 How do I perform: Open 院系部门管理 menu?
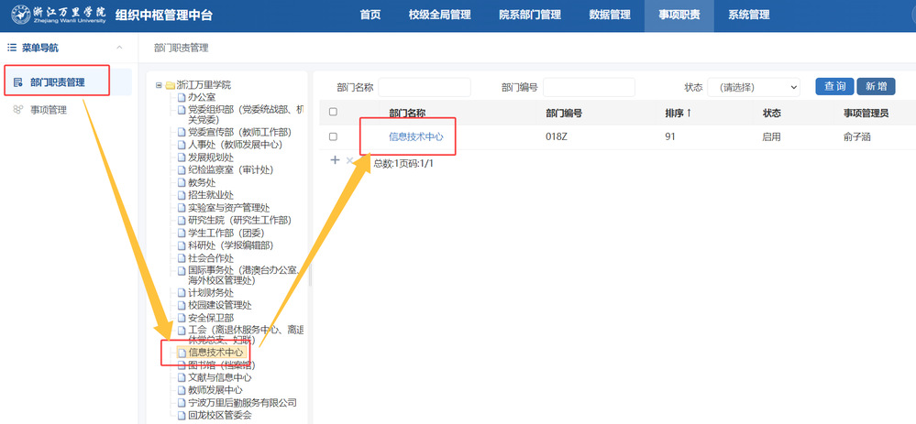click(x=530, y=16)
